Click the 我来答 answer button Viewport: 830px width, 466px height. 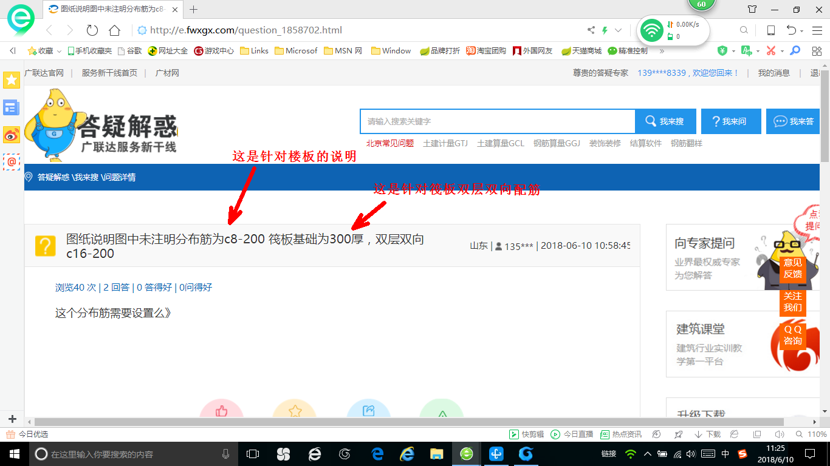click(x=794, y=121)
